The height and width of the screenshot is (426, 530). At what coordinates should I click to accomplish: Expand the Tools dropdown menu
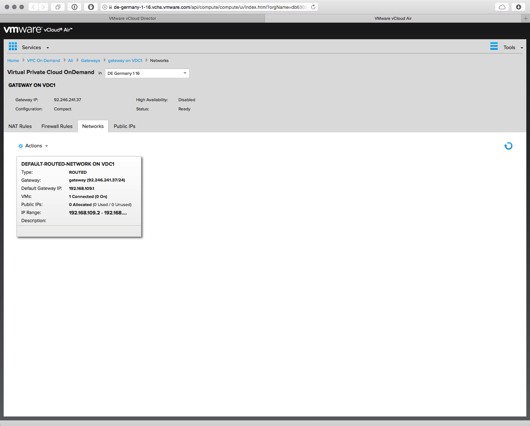click(x=522, y=48)
